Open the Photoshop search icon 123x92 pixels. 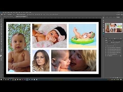(117, 15)
